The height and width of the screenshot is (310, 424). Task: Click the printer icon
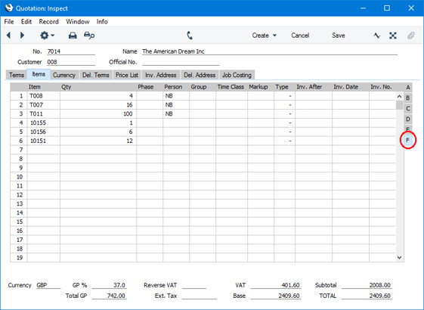(x=73, y=36)
